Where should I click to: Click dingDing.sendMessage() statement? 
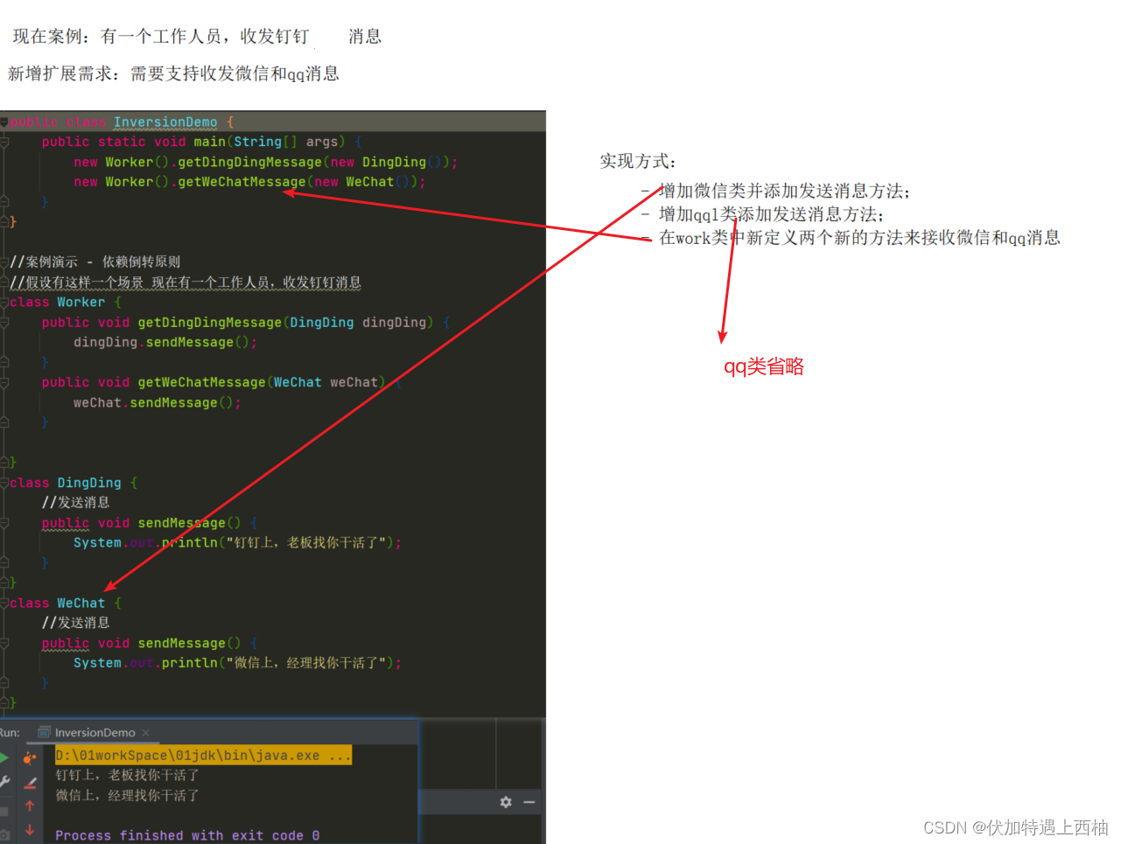click(165, 342)
